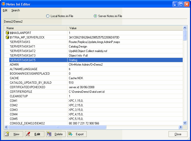Click the Edit button's pencil icon
This screenshot has height=141, width=191.
(x=28, y=134)
